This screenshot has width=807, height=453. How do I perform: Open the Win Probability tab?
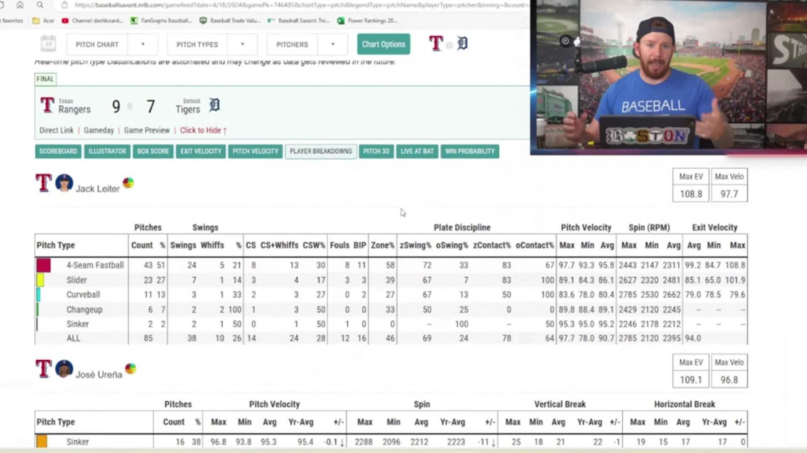coord(469,151)
